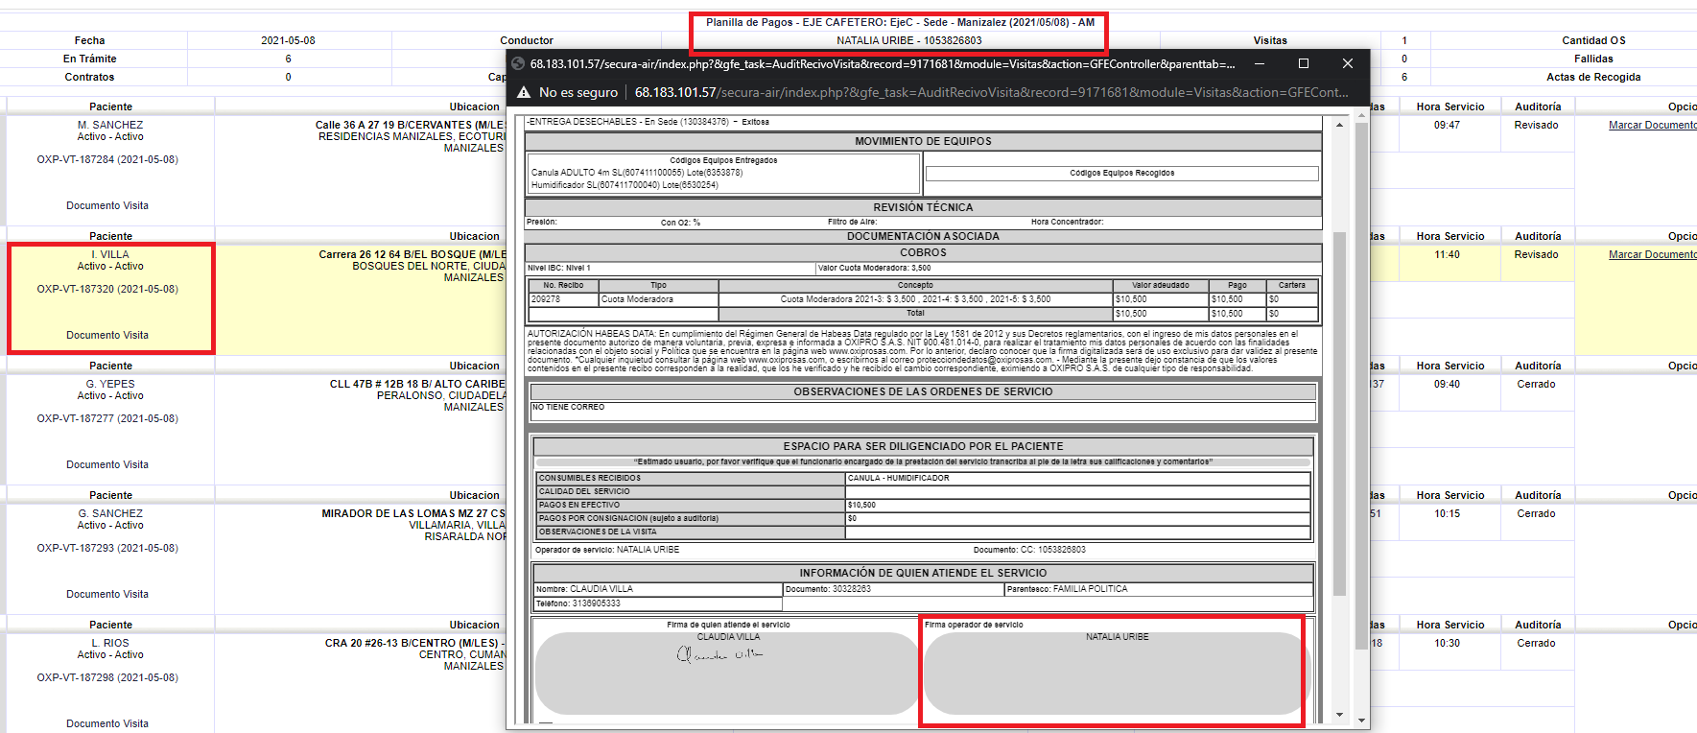Click Cerrado audit status for G. YEPES
The height and width of the screenshot is (733, 1697).
coord(1536,384)
